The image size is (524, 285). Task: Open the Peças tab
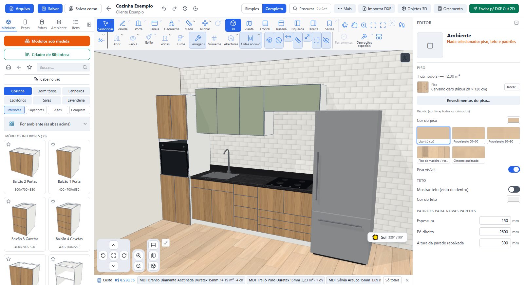(25, 25)
